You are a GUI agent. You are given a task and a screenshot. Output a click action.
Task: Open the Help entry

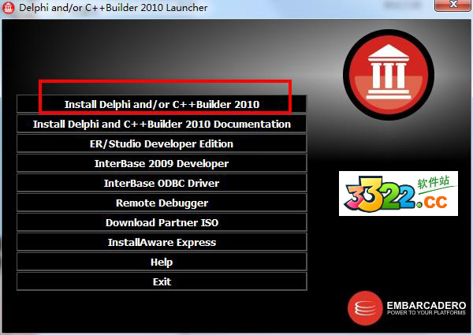[x=162, y=262]
